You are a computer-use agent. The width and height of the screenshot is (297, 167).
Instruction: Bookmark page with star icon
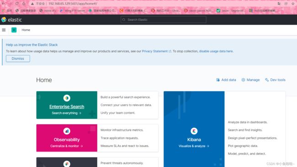[x=293, y=4]
